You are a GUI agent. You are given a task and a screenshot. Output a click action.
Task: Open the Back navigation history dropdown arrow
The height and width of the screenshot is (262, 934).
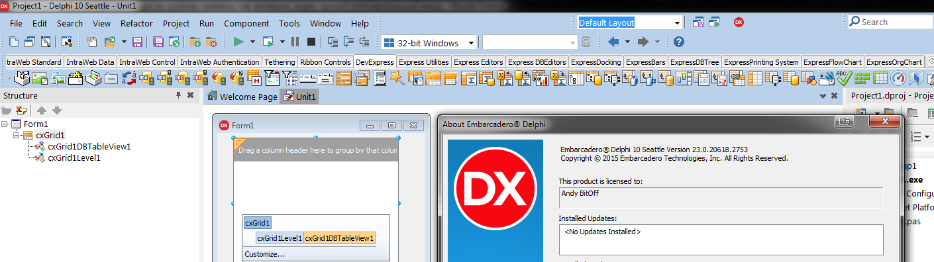click(627, 42)
